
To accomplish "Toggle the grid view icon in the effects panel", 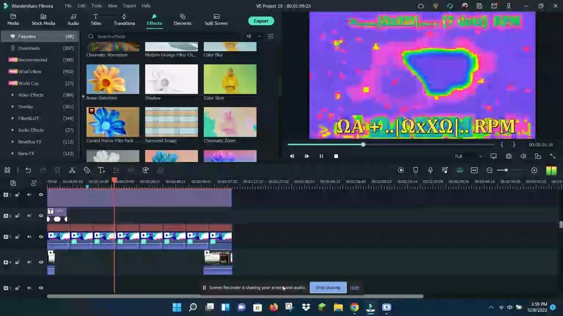I will [271, 36].
